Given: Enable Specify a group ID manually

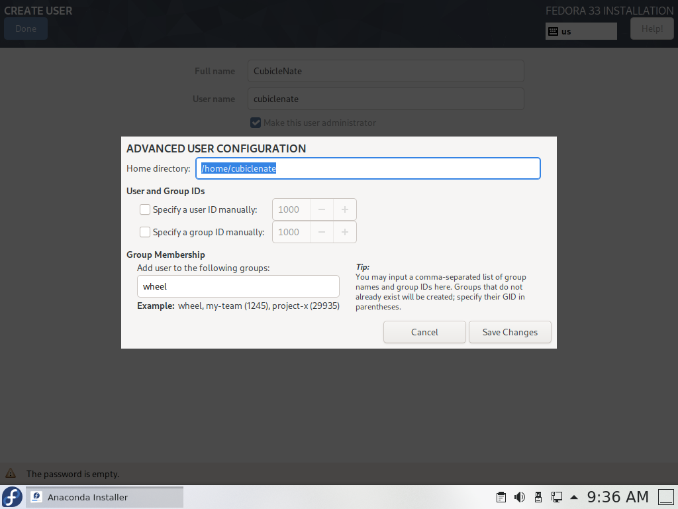Looking at the screenshot, I should (144, 231).
